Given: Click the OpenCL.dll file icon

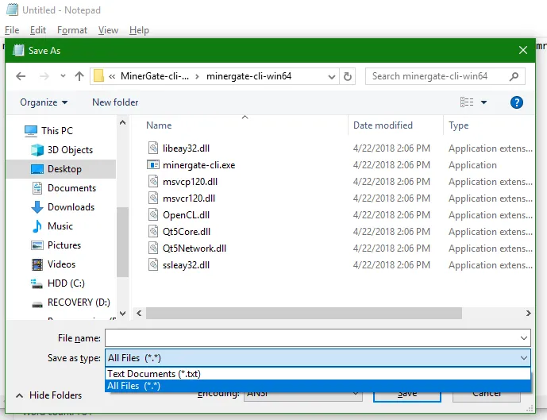Looking at the screenshot, I should [153, 215].
